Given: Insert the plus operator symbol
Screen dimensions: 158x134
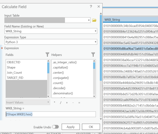Looking at the screenshot, I should (x=67, y=103).
